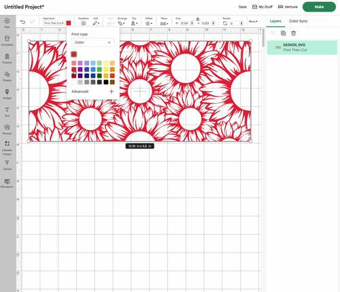Expand the More toolbar menu

coord(253,21)
